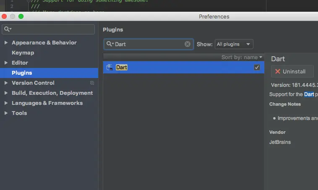Open the Show: All plugins dropdown

(x=234, y=44)
